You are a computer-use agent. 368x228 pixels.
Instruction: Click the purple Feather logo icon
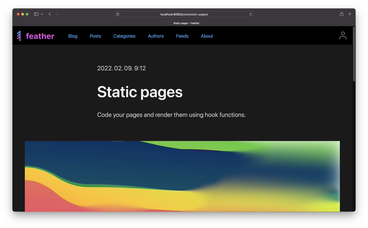tap(19, 36)
